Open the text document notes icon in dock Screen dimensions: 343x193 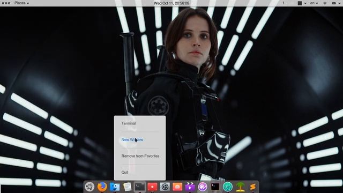128,187
